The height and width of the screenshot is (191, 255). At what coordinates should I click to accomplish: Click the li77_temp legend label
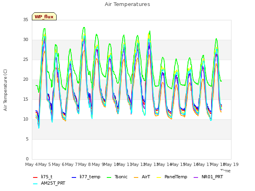pyautogui.click(x=90, y=177)
